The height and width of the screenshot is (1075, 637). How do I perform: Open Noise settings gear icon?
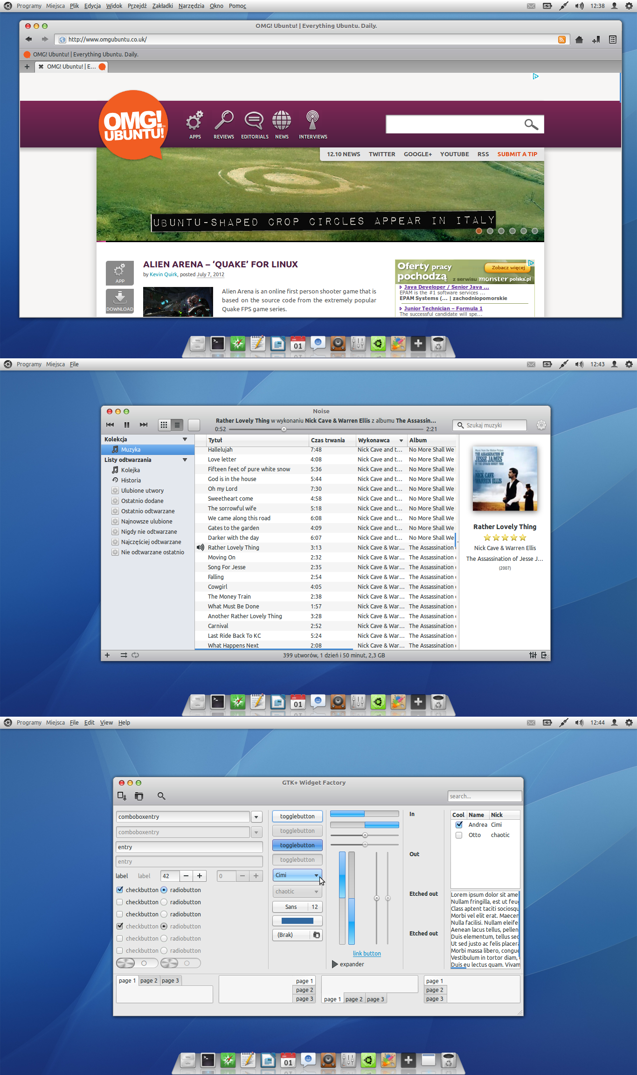[x=541, y=425]
